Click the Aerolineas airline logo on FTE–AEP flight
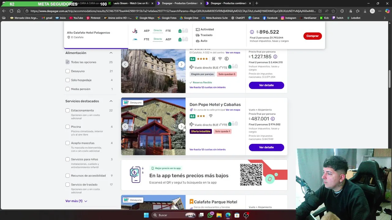Screen dimensions: 392x220 pos(135,39)
